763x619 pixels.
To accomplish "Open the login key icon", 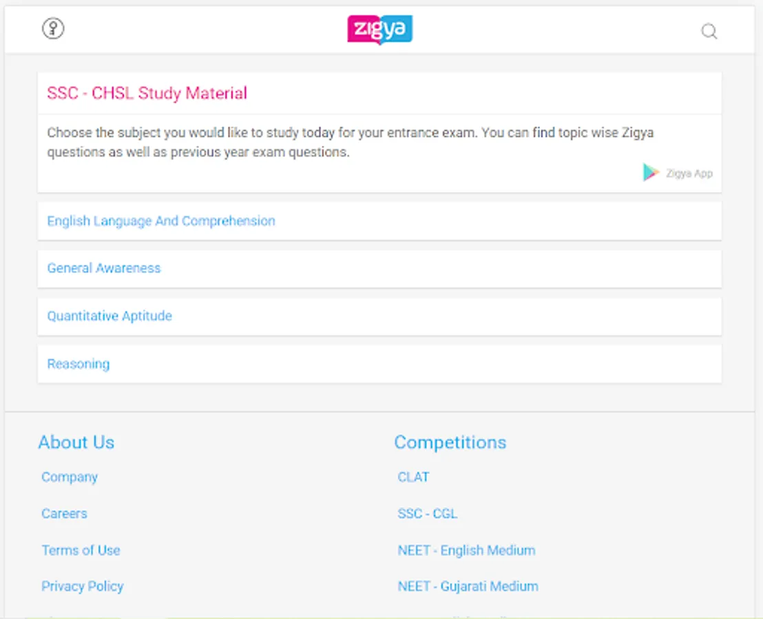I will 52,28.
